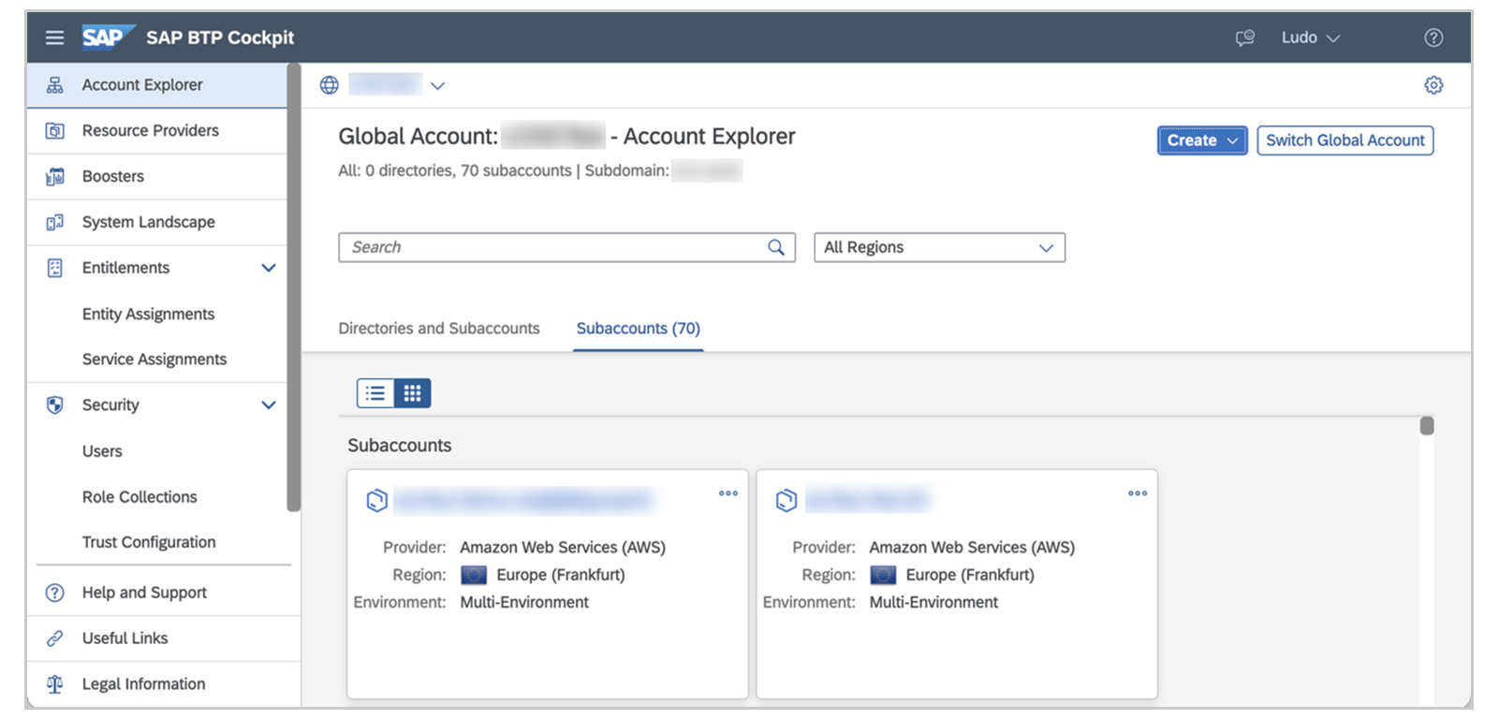Open the Create dropdown button
This screenshot has width=1498, height=719.
pyautogui.click(x=1202, y=140)
